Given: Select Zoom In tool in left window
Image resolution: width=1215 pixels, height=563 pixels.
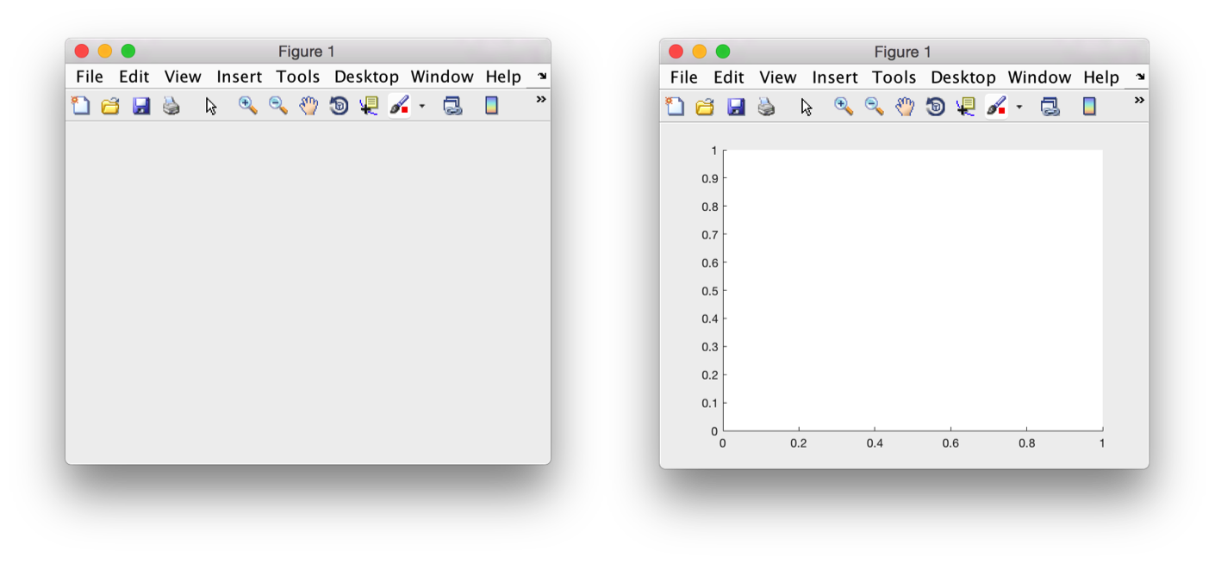Looking at the screenshot, I should (248, 106).
